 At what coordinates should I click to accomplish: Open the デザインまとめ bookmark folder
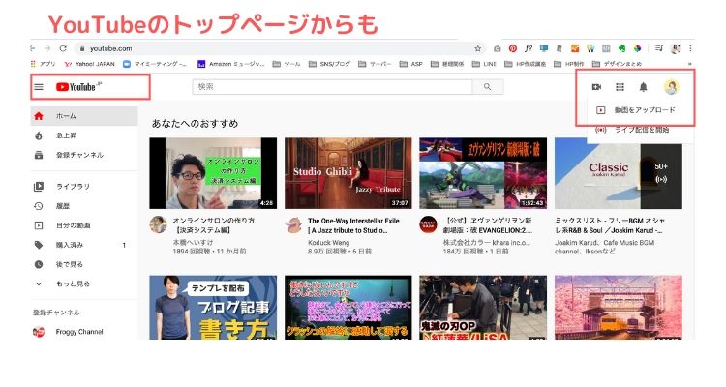click(618, 64)
